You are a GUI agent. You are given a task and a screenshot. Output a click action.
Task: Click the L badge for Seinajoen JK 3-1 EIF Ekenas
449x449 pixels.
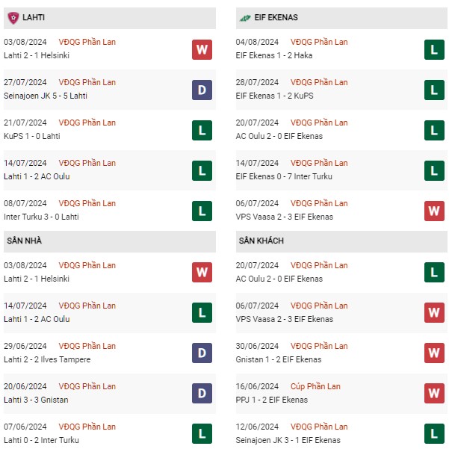pos(434,433)
